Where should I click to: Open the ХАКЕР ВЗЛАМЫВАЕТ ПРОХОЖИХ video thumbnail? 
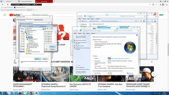tap(27, 74)
